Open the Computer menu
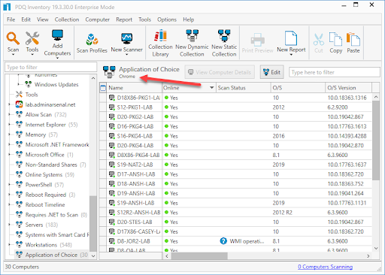385x275 pixels. click(97, 20)
